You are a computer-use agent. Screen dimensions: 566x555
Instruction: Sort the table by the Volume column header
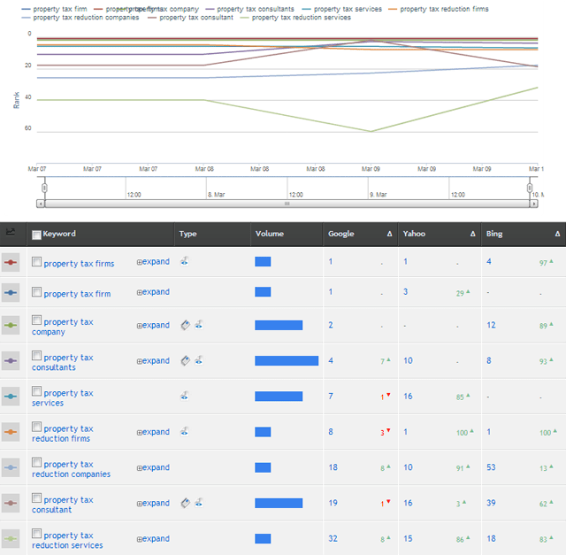coord(270,234)
